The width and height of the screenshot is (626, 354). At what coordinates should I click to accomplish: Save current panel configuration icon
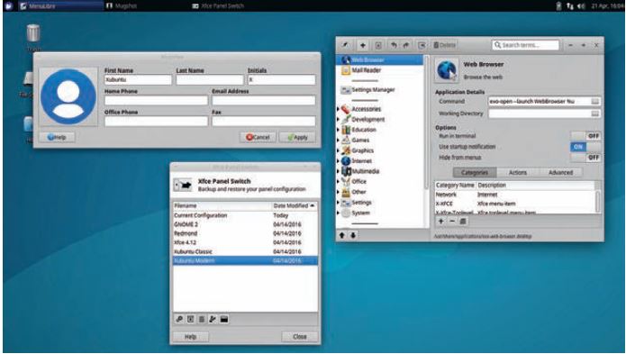pos(190,319)
